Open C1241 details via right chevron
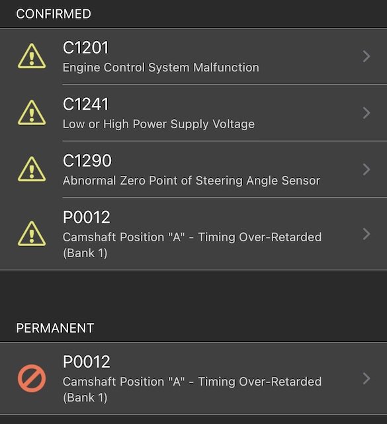This screenshot has height=424, width=387. pyautogui.click(x=366, y=112)
